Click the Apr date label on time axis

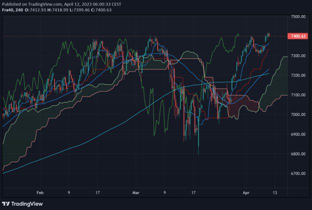(x=246, y=192)
